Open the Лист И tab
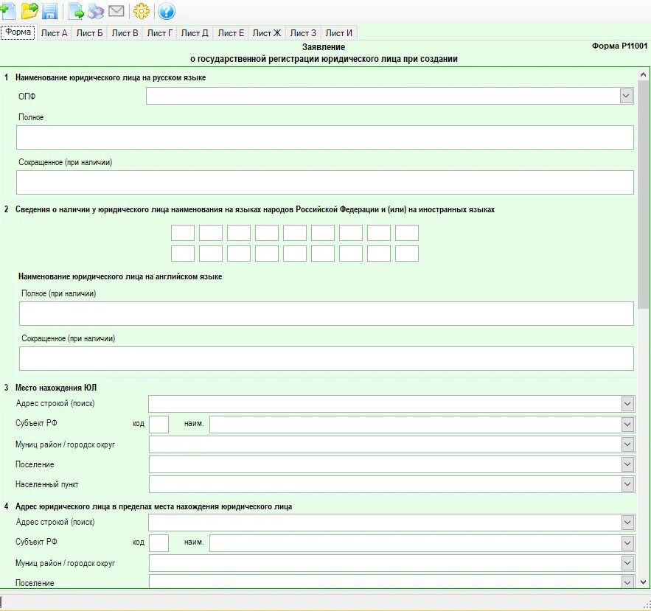Screen dimensions: 651x611 339,32
